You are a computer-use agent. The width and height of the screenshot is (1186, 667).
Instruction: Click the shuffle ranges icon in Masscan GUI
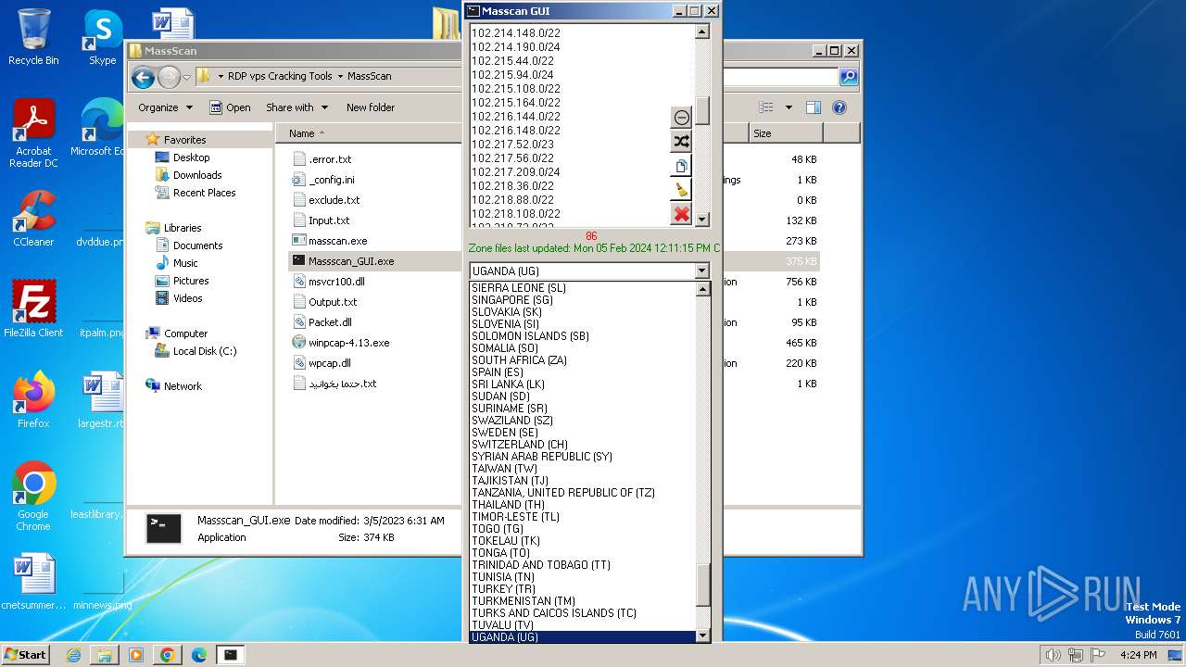[x=681, y=142]
